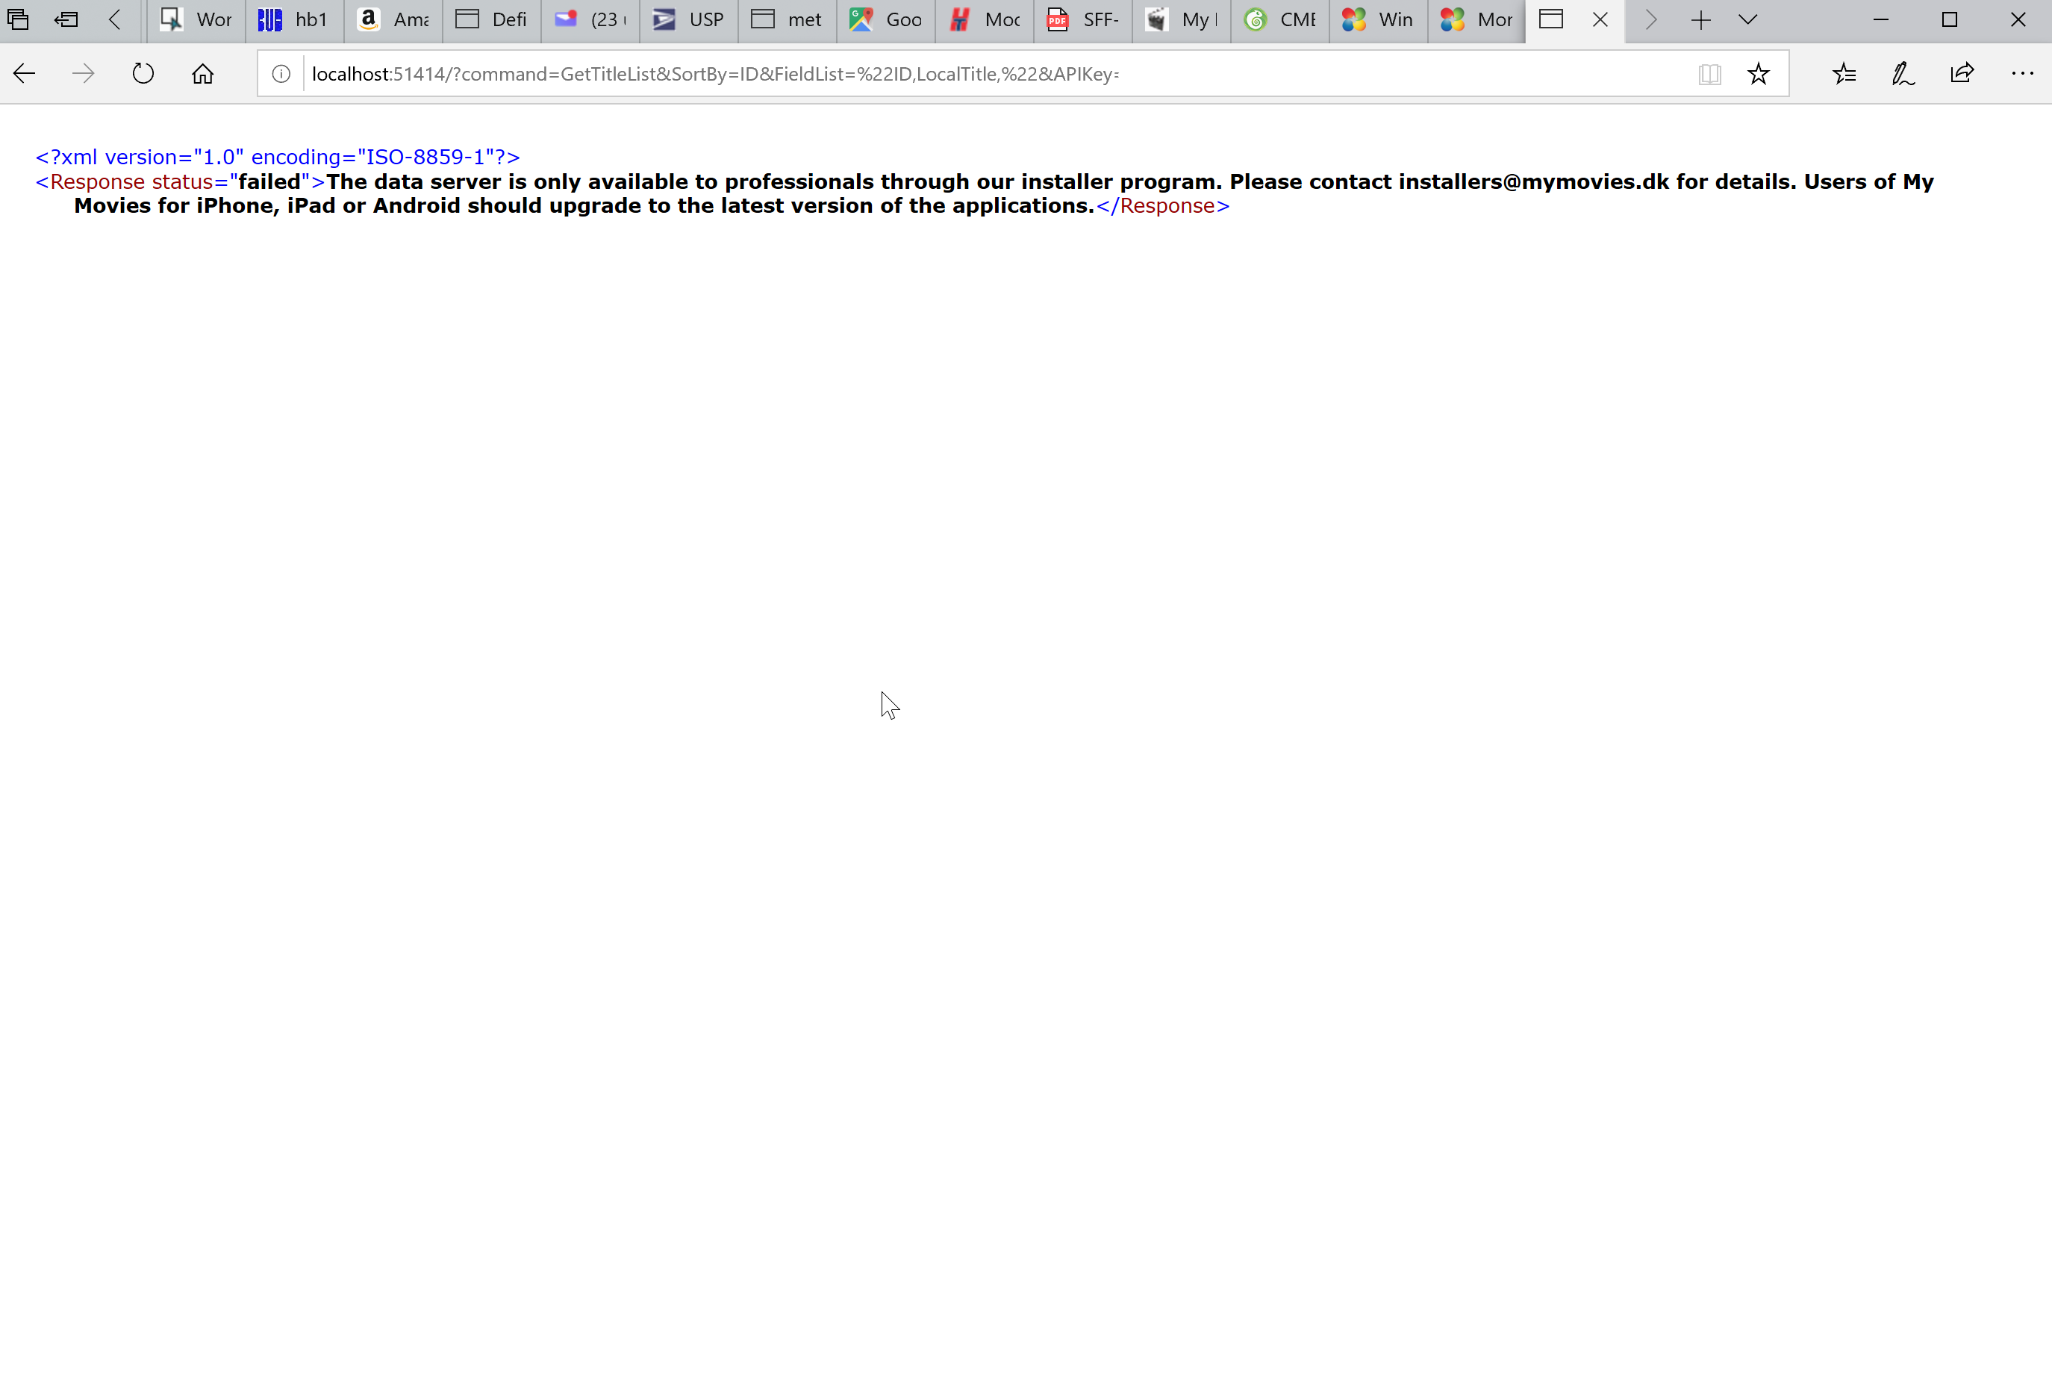Click the bookmark star icon

pyautogui.click(x=1760, y=72)
